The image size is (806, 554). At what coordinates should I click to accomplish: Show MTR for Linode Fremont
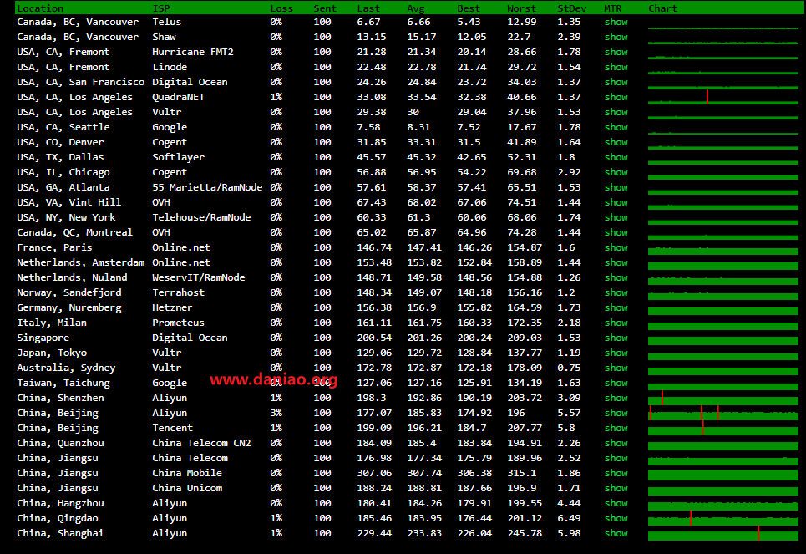point(616,67)
